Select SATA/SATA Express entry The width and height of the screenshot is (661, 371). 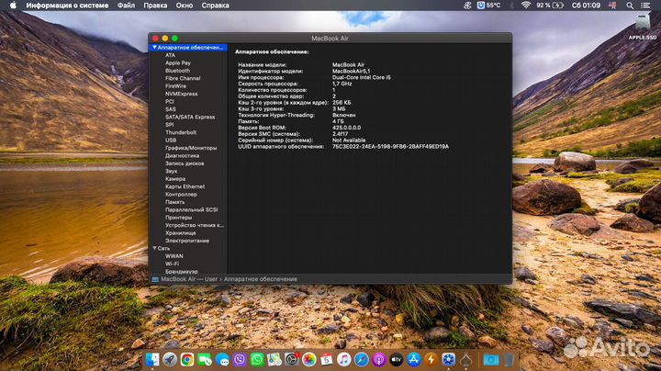(x=190, y=118)
